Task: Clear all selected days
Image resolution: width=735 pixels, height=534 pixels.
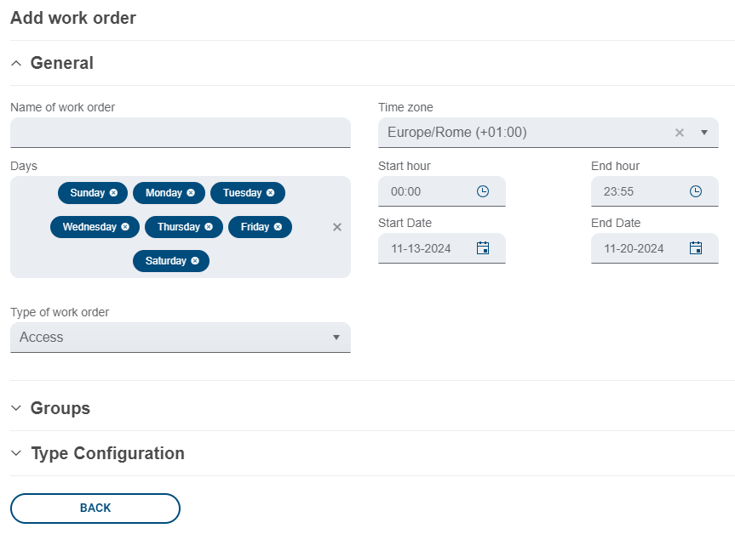Action: [337, 227]
